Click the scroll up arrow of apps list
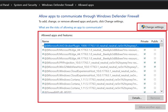Viewport: 168px width, 112px height. 162,41
